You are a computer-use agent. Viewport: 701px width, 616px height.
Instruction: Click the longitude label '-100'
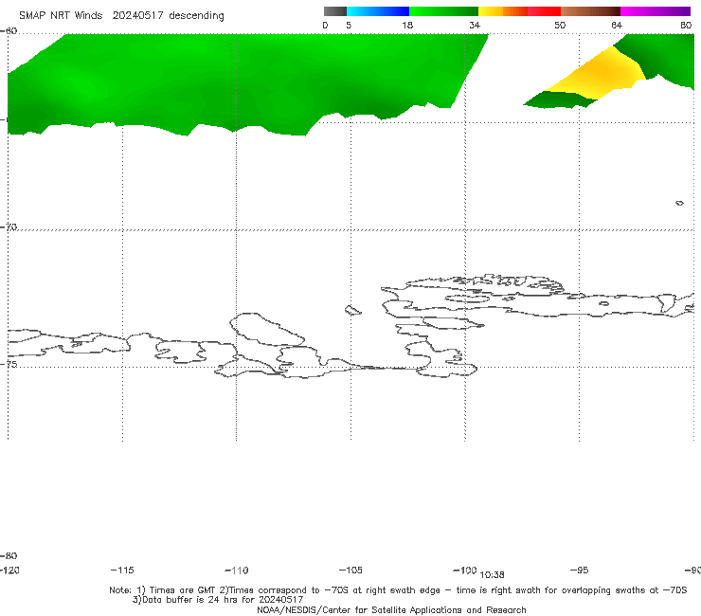pyautogui.click(x=465, y=570)
